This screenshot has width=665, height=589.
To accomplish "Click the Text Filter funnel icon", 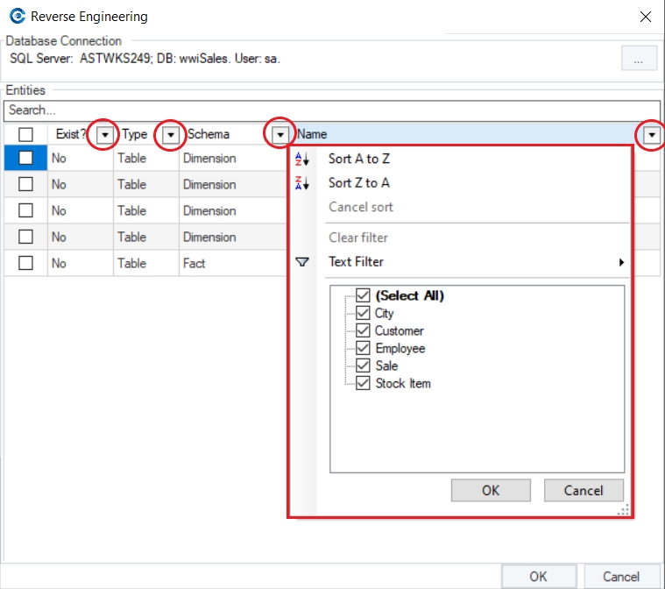I will coord(302,262).
